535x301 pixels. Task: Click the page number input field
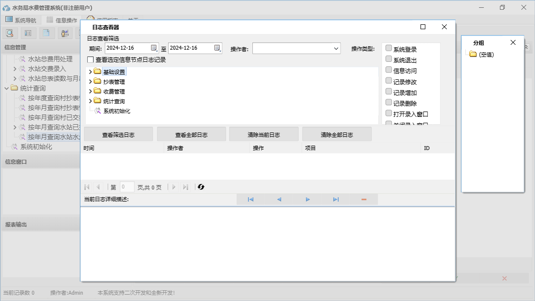[127, 187]
